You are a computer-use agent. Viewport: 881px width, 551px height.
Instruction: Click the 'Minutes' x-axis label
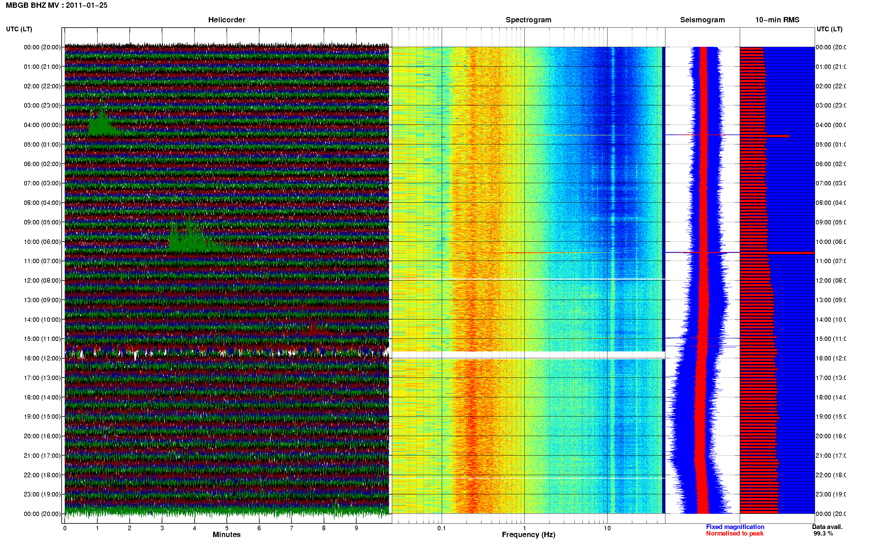coord(226,535)
